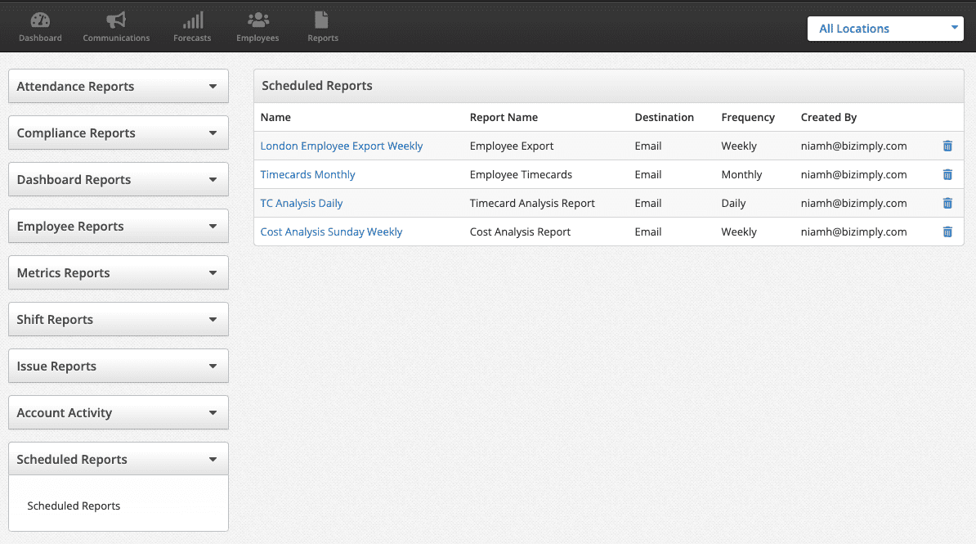Go to Employees people icon
This screenshot has width=976, height=544.
point(257,20)
